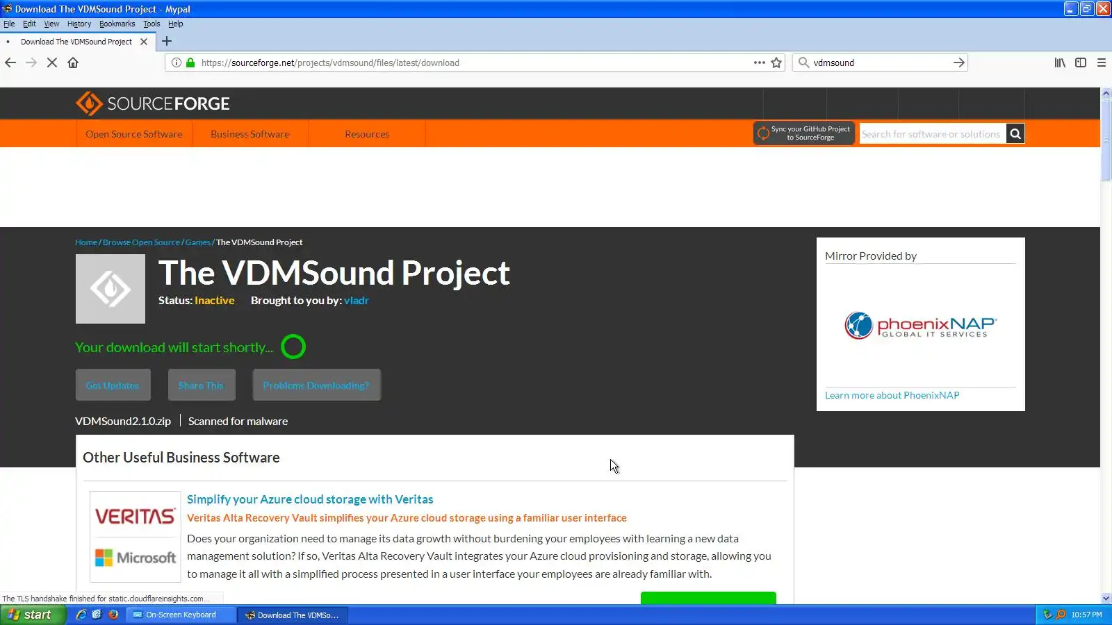Viewport: 1112px width, 625px height.
Task: Click the second quick launch browser icon
Action: point(97,615)
